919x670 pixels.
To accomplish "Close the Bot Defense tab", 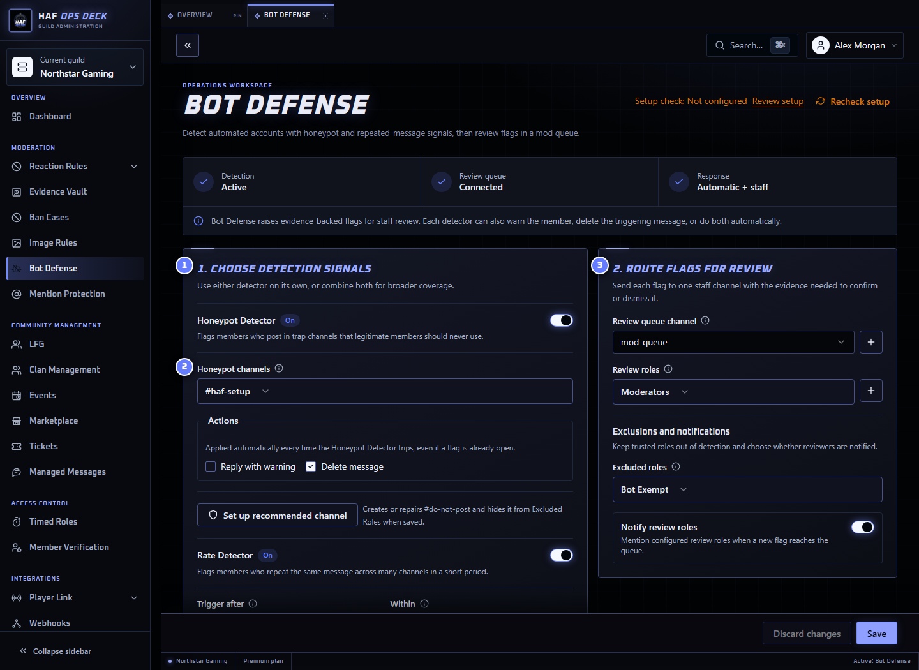I will (x=325, y=15).
